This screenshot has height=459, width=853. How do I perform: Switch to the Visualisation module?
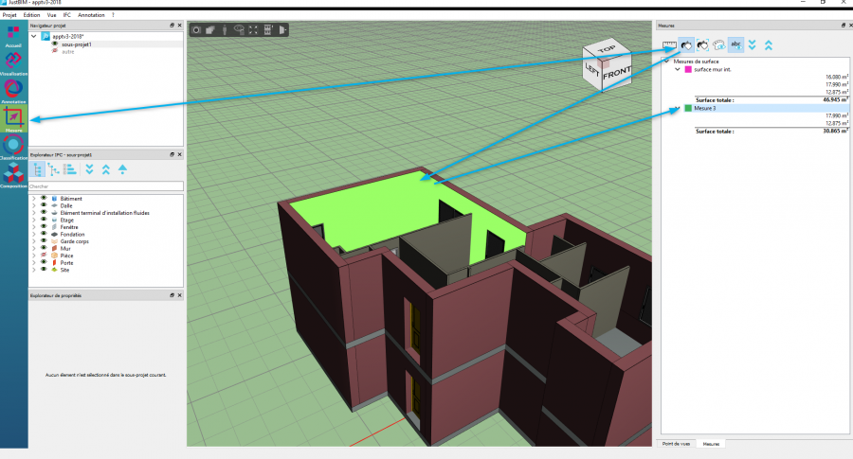point(13,63)
